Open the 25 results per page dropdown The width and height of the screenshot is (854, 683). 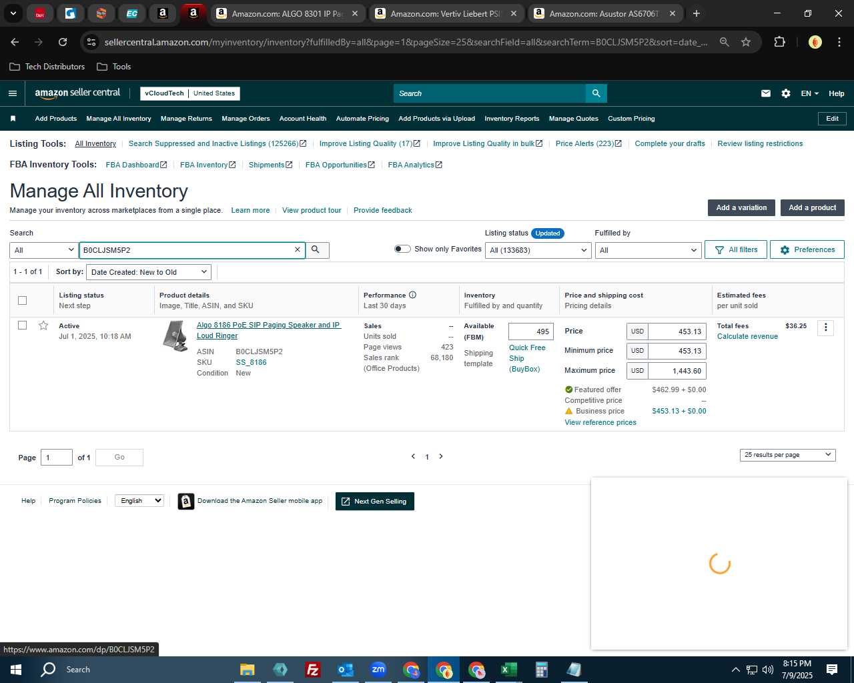787,455
